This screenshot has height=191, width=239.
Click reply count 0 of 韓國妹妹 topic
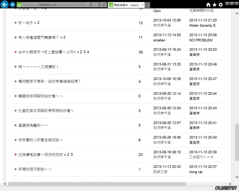point(139,96)
